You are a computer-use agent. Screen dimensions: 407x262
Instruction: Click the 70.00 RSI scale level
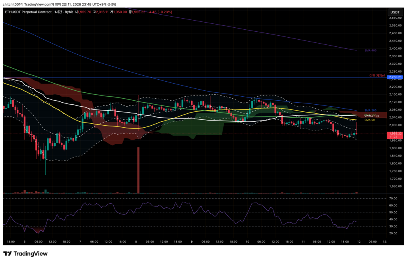coord(393,198)
